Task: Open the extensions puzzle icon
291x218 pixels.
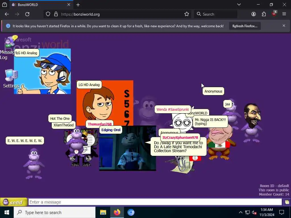Action: tap(264, 14)
